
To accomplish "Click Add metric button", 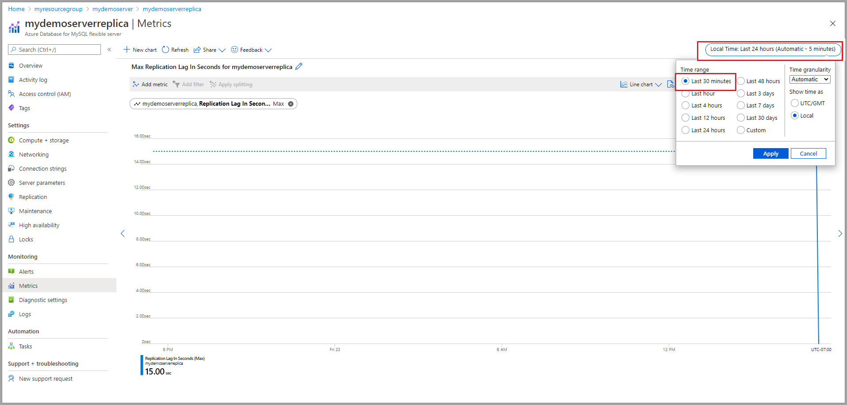I will (x=150, y=84).
